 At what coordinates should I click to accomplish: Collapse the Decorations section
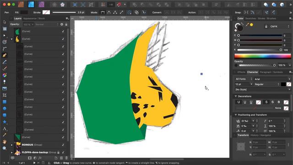tap(236, 96)
